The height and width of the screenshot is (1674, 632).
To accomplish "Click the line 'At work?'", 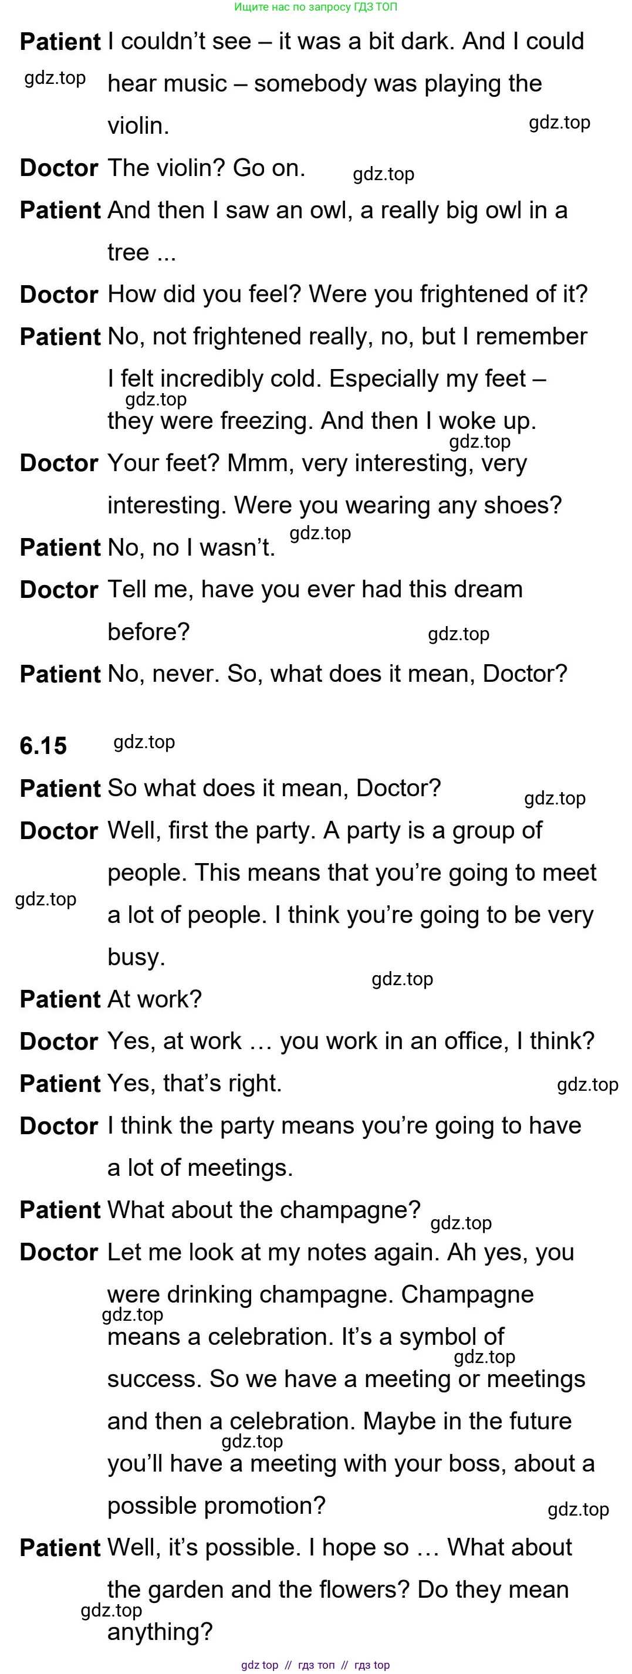I will 155,999.
